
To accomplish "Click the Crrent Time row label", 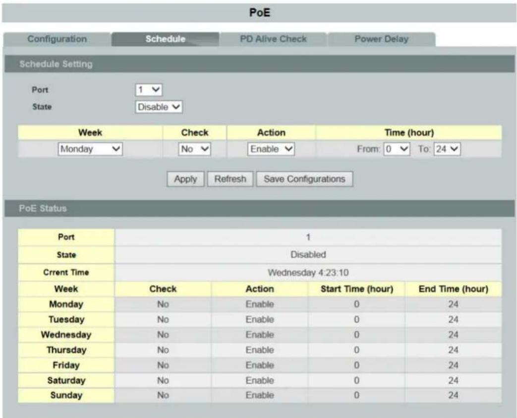I will (66, 273).
